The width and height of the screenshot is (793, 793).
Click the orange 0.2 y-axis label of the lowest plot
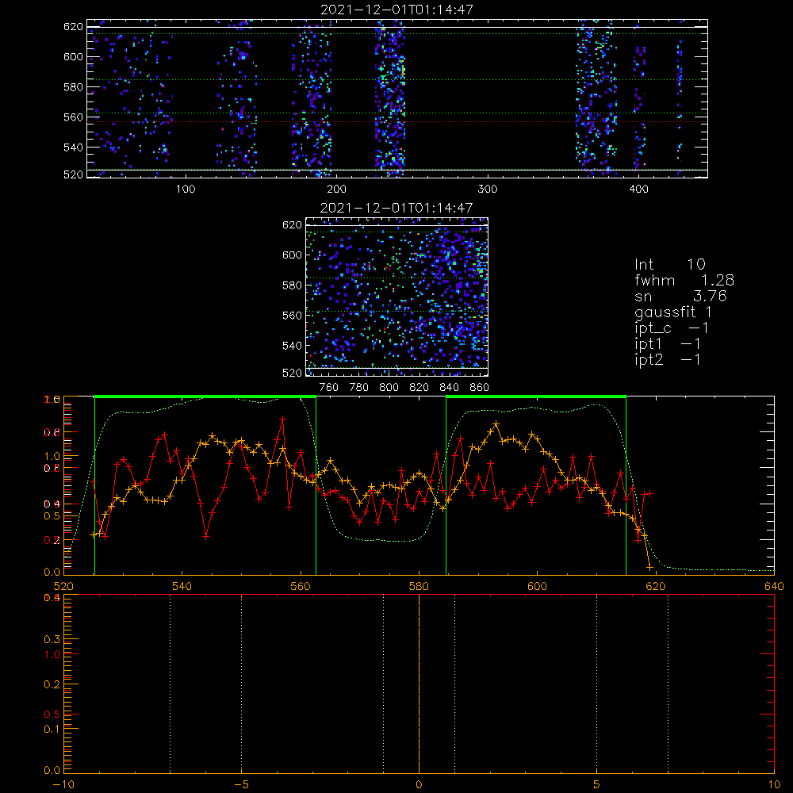[52, 684]
